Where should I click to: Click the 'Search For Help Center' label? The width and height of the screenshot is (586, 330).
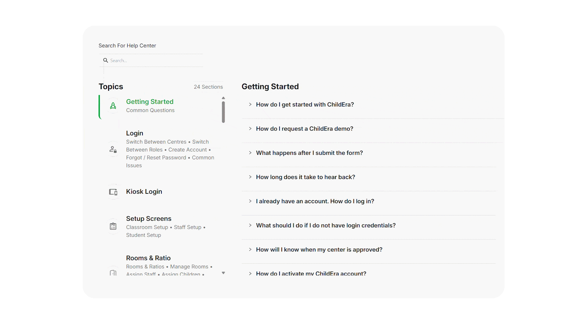127,46
